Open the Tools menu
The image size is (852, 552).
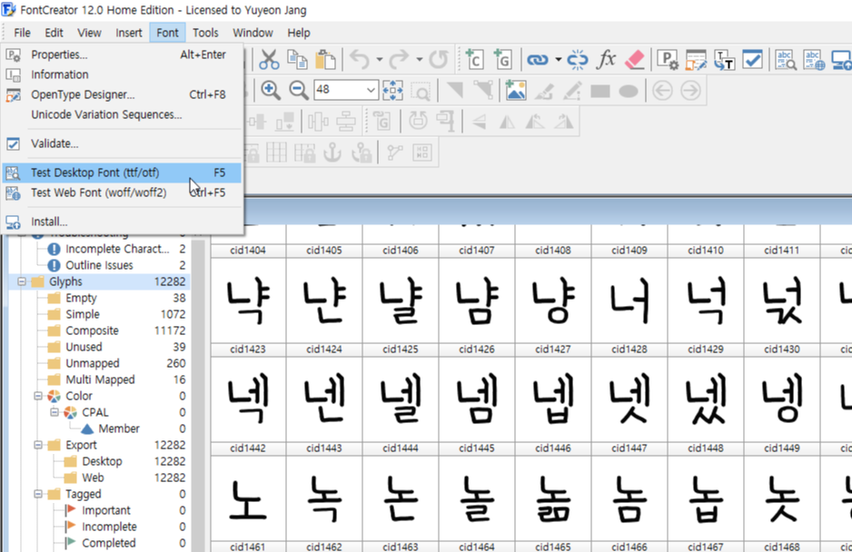coord(205,33)
